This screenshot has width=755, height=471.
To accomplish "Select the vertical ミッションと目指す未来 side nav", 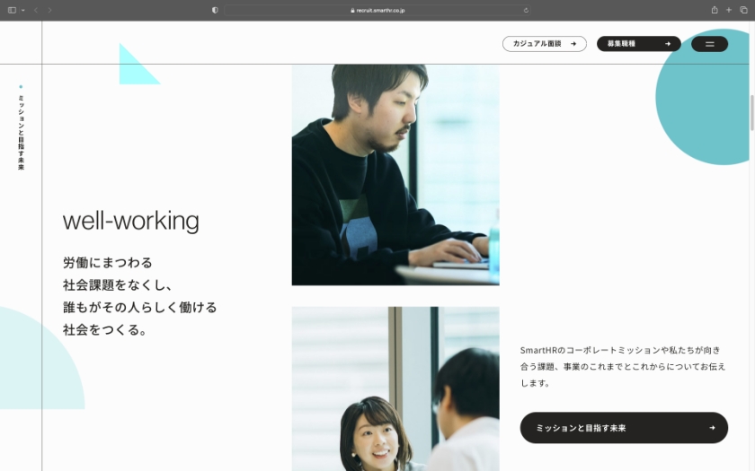I will click(21, 129).
